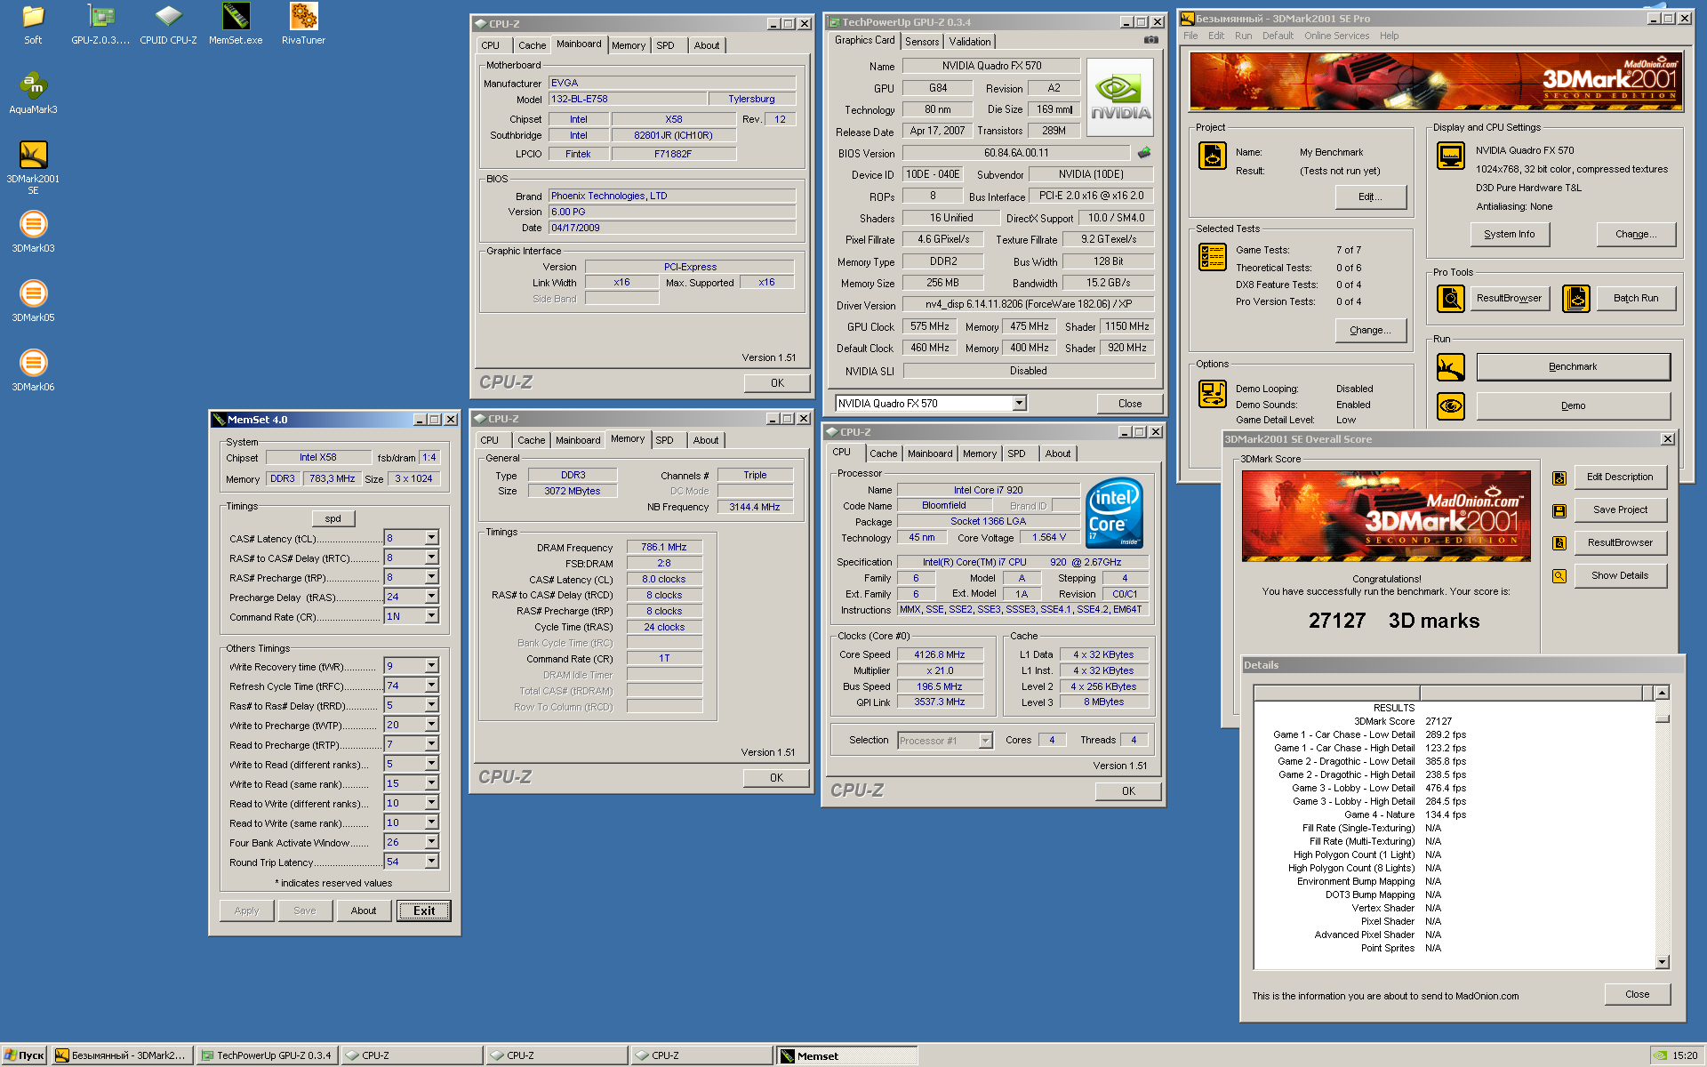Click the Demo eye icon
The width and height of the screenshot is (1707, 1067).
point(1451,406)
